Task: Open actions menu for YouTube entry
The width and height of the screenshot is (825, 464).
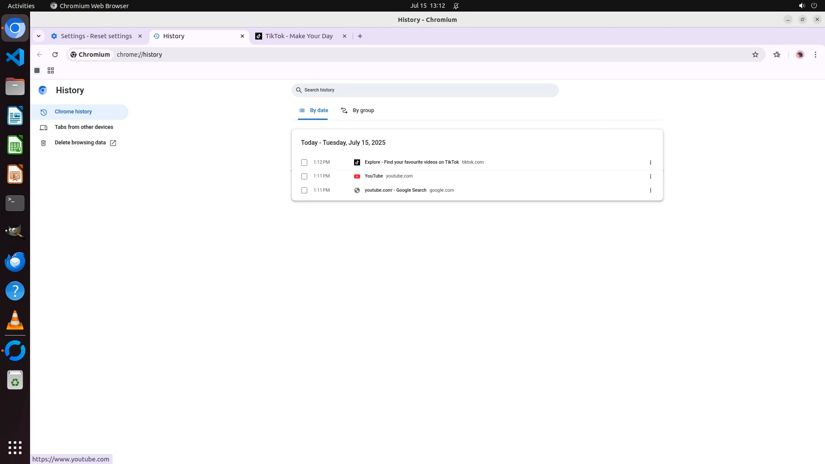Action: (x=650, y=176)
